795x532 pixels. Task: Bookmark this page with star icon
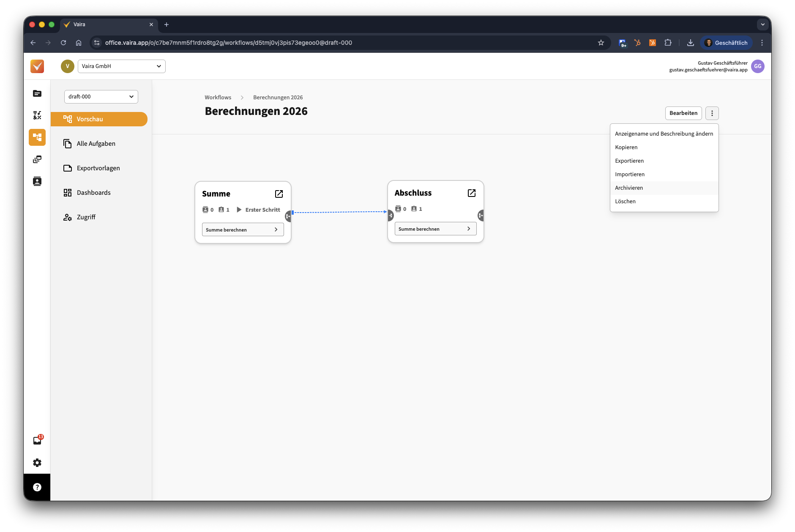coord(601,43)
